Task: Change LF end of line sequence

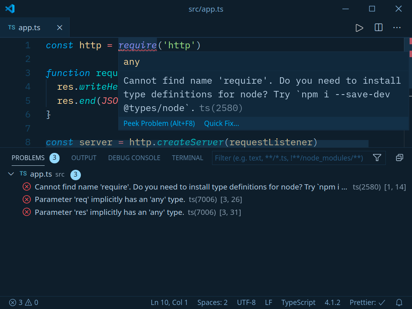Action: [268, 303]
